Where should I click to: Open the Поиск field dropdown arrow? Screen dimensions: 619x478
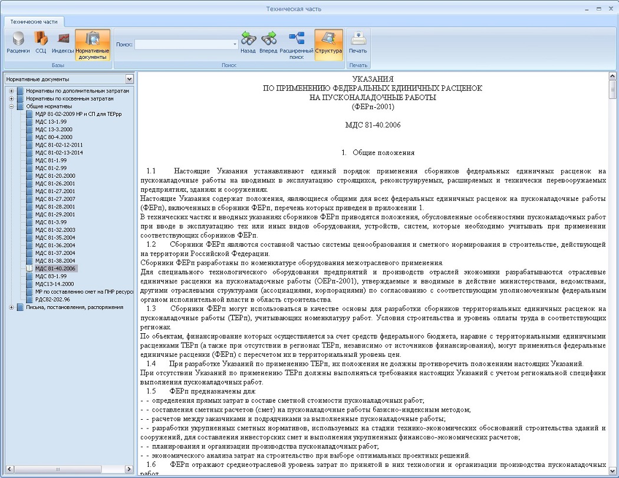click(x=235, y=45)
